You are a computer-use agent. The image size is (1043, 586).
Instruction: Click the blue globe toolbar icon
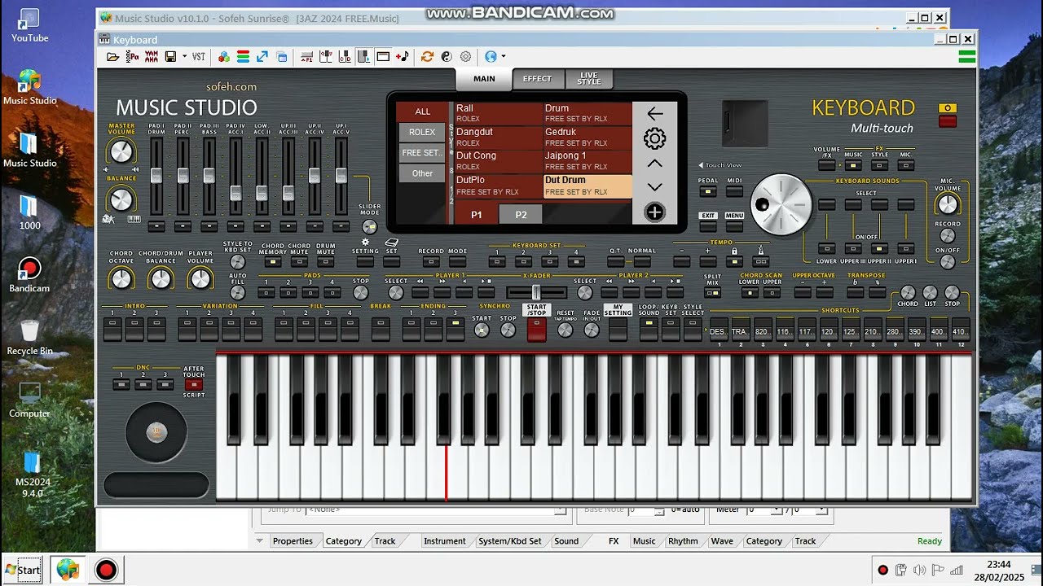coord(491,57)
